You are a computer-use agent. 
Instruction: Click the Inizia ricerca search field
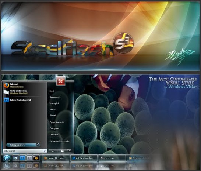click(25, 151)
